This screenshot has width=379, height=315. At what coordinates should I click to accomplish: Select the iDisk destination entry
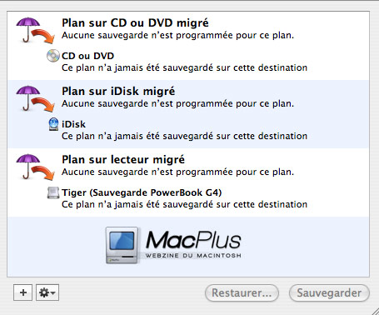(x=73, y=124)
